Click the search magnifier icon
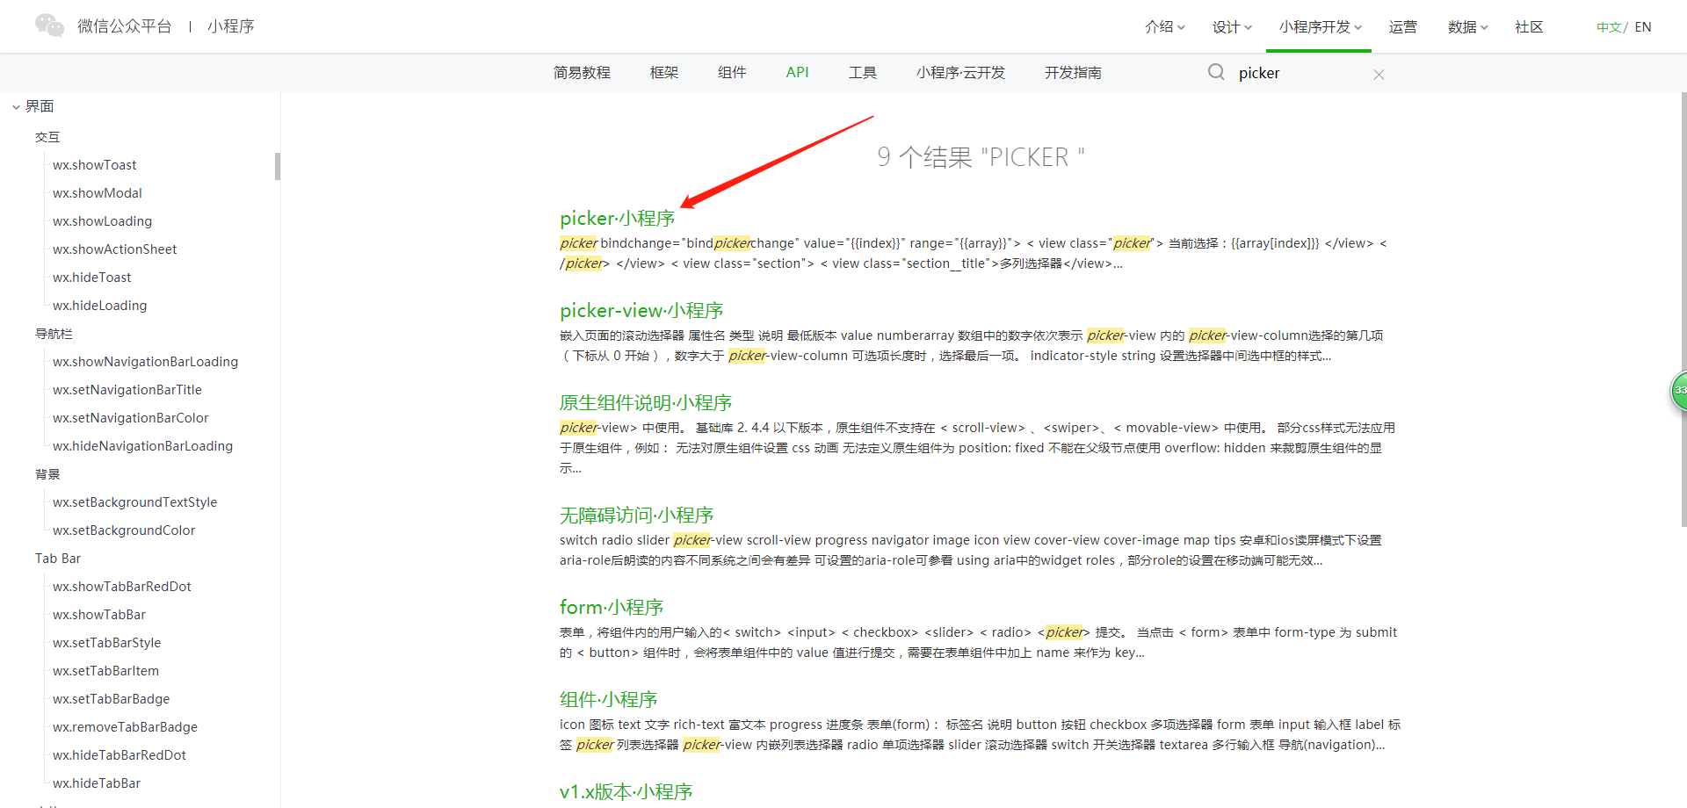The image size is (1687, 808). (x=1216, y=72)
